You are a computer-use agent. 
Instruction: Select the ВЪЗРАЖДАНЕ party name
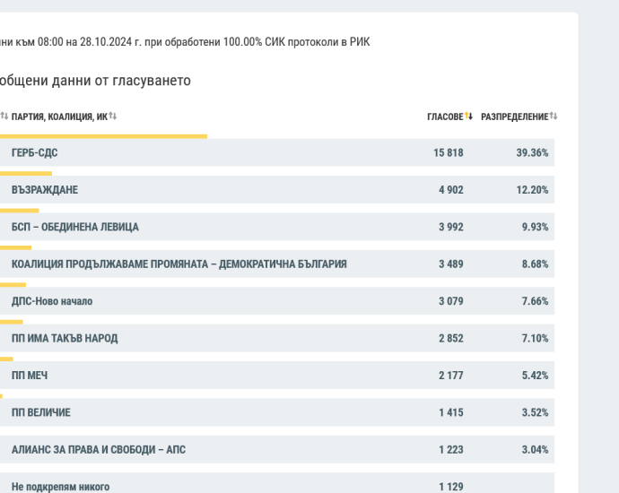tap(45, 190)
